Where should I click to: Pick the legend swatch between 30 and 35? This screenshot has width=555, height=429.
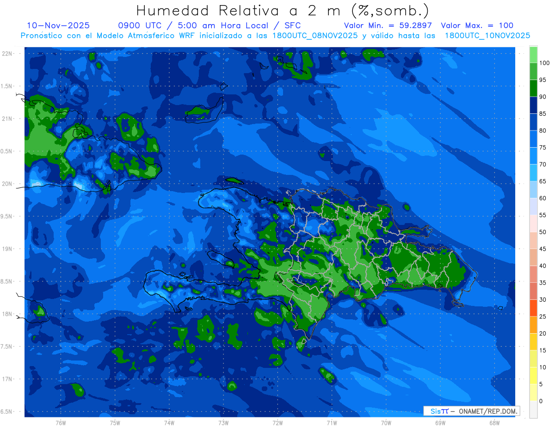(533, 291)
